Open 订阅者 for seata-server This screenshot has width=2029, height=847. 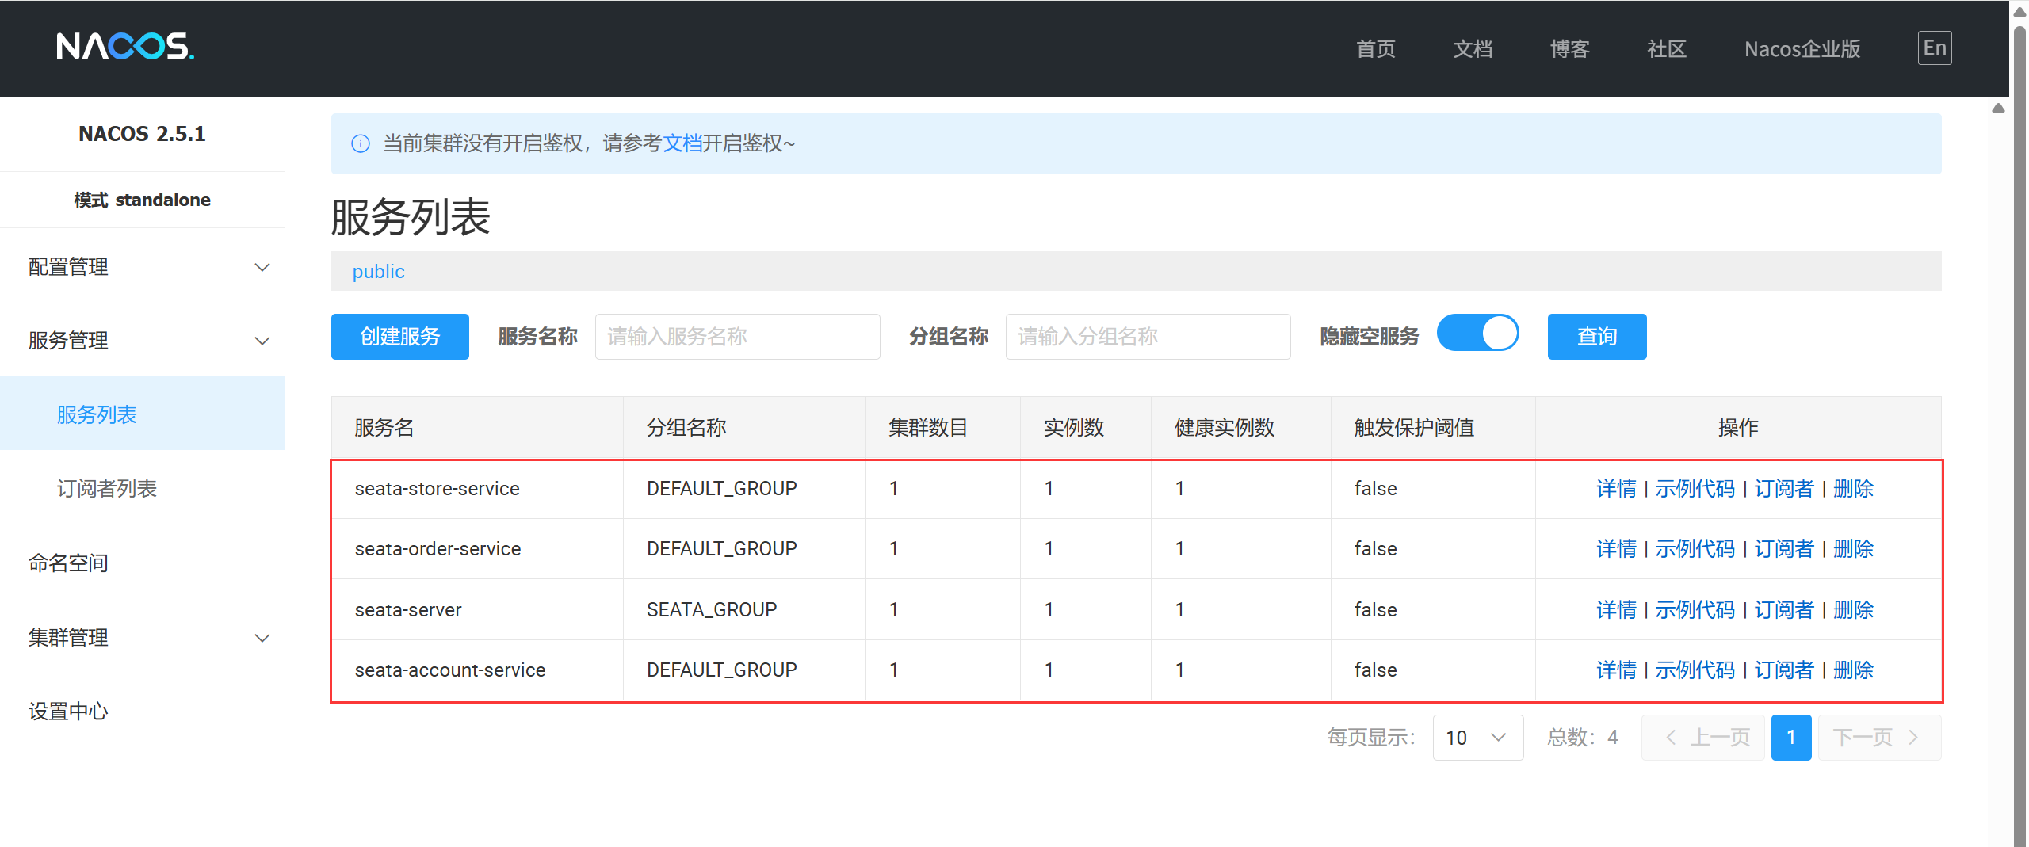coord(1784,610)
